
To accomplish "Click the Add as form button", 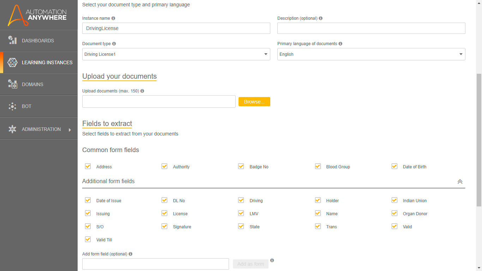I will pos(251,264).
